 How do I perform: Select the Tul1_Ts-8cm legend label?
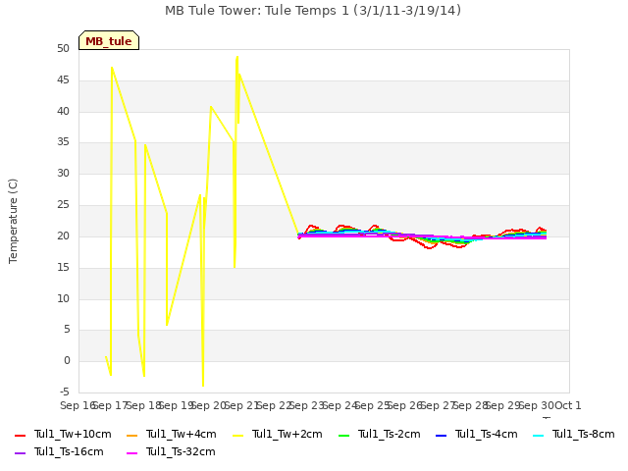(584, 434)
